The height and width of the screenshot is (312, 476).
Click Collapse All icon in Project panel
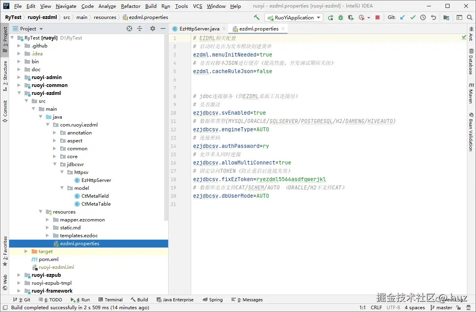point(140,28)
